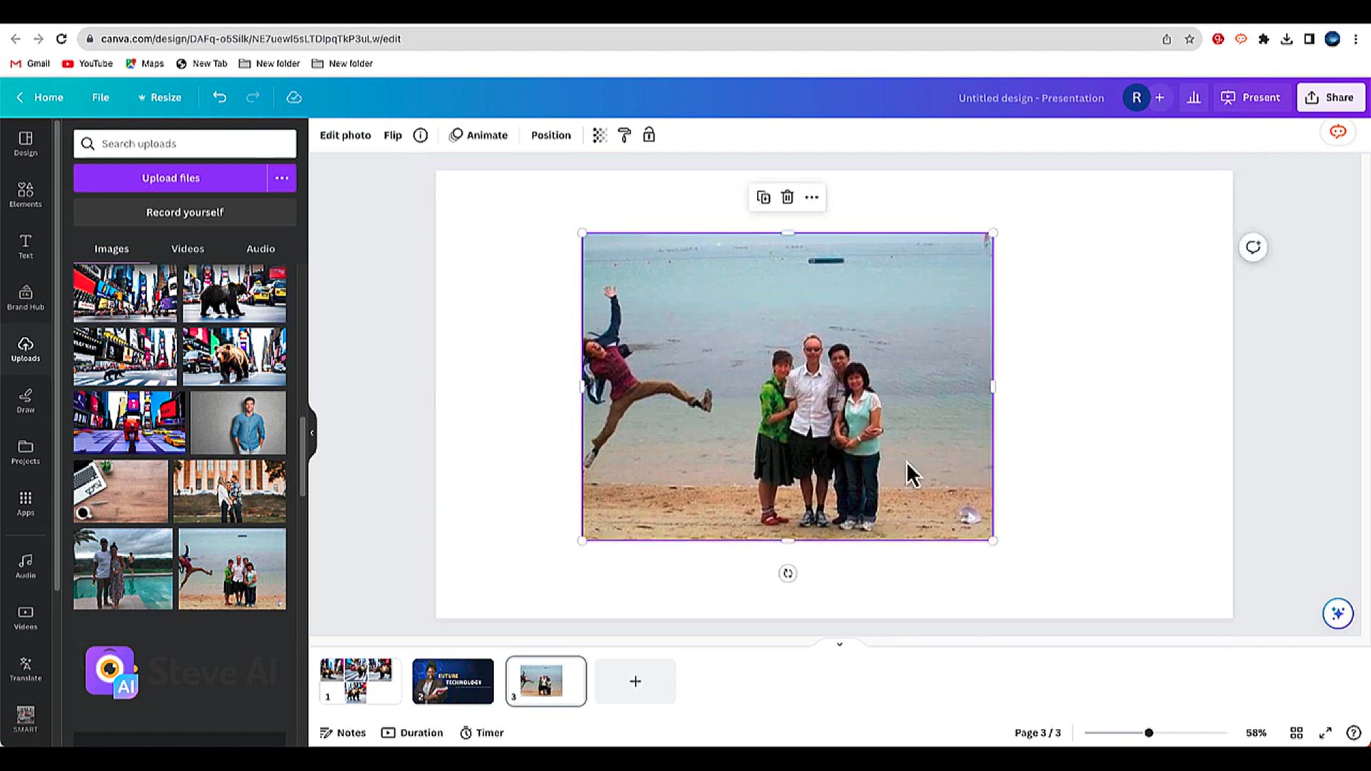Click the 58% zoom percentage
Screen dimensions: 1371x771
click(x=1256, y=732)
